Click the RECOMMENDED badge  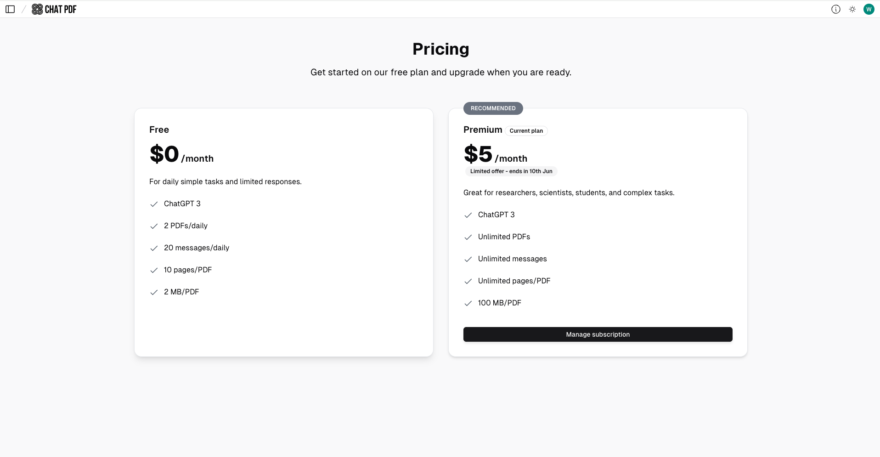coord(493,108)
